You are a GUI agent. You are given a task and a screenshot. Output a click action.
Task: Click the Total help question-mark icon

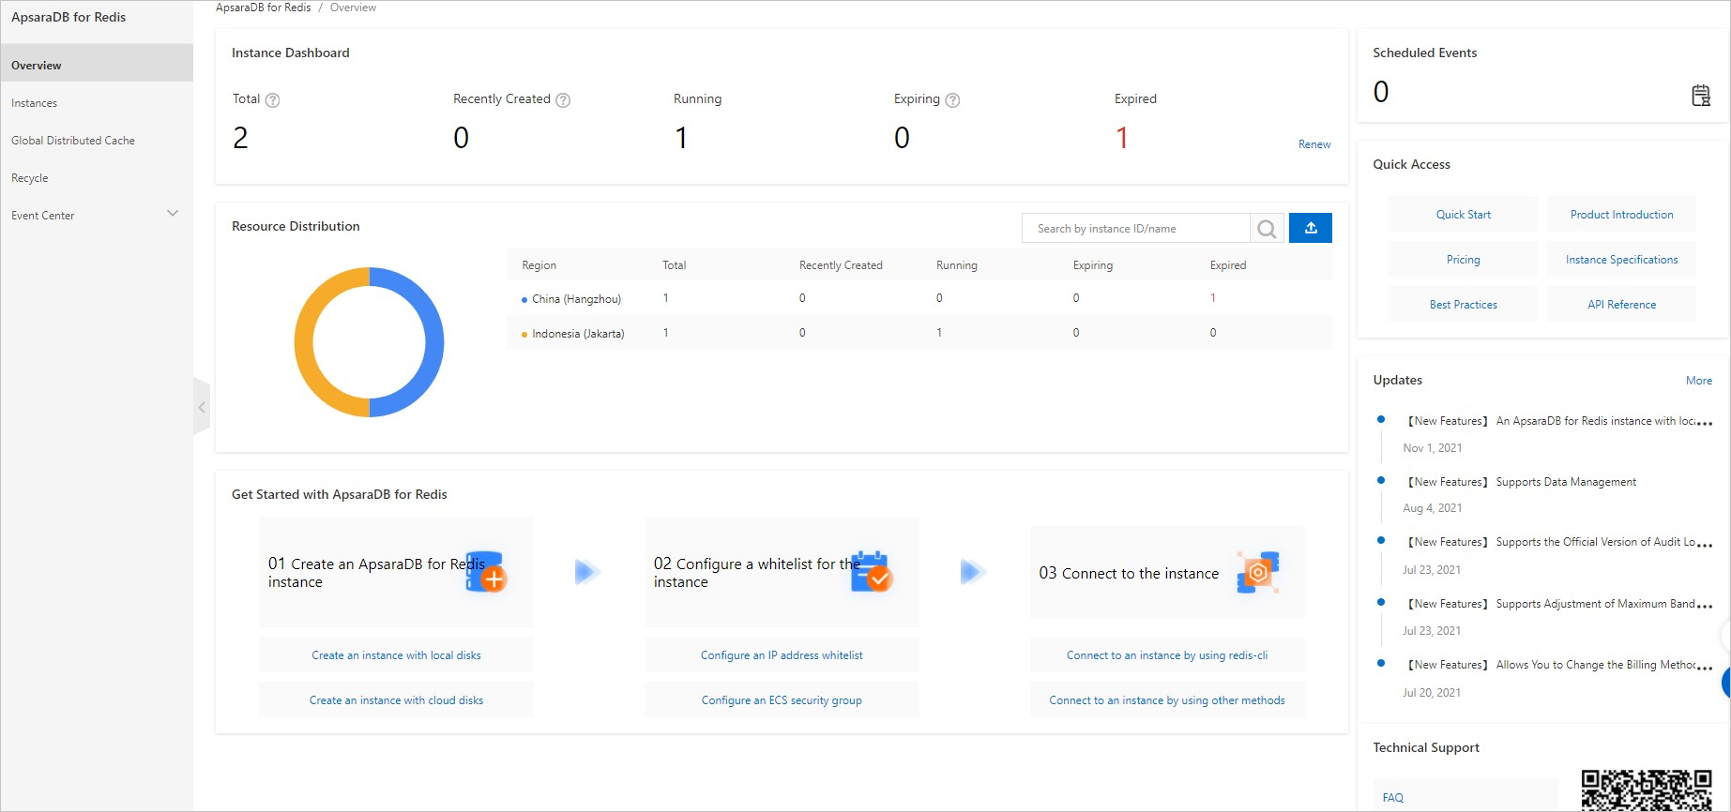(272, 100)
